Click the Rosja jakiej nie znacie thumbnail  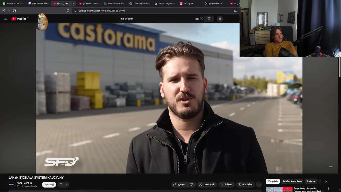click(279, 189)
